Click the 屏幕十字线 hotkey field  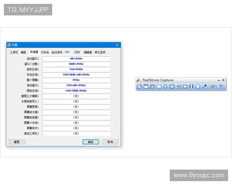click(76, 123)
